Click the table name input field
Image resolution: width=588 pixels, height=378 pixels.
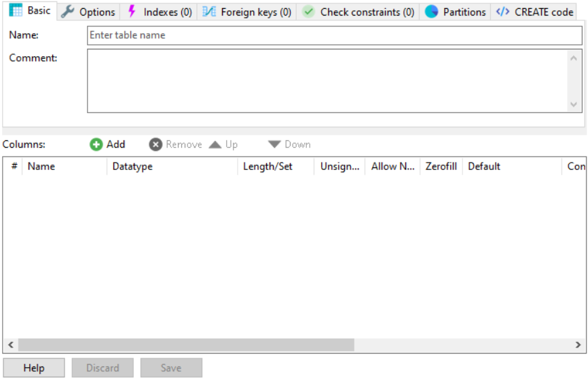335,35
